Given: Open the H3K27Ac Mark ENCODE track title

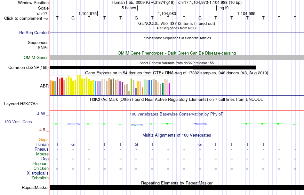Looking at the screenshot, I should pos(177,100).
